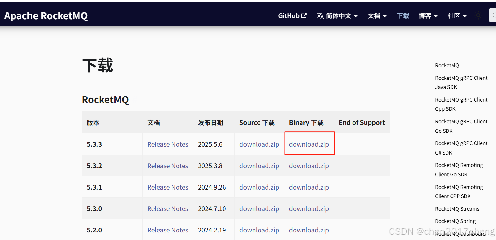Click the End of Support column header
496x240 pixels.
pyautogui.click(x=362, y=123)
